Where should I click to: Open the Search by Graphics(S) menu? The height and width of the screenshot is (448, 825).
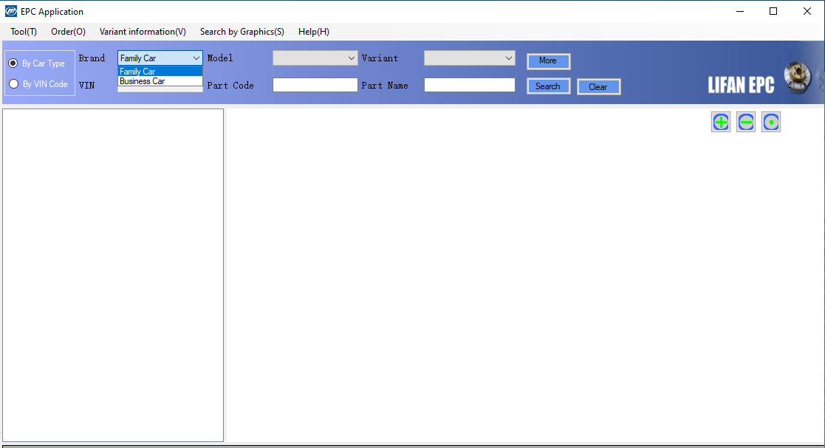pos(242,32)
